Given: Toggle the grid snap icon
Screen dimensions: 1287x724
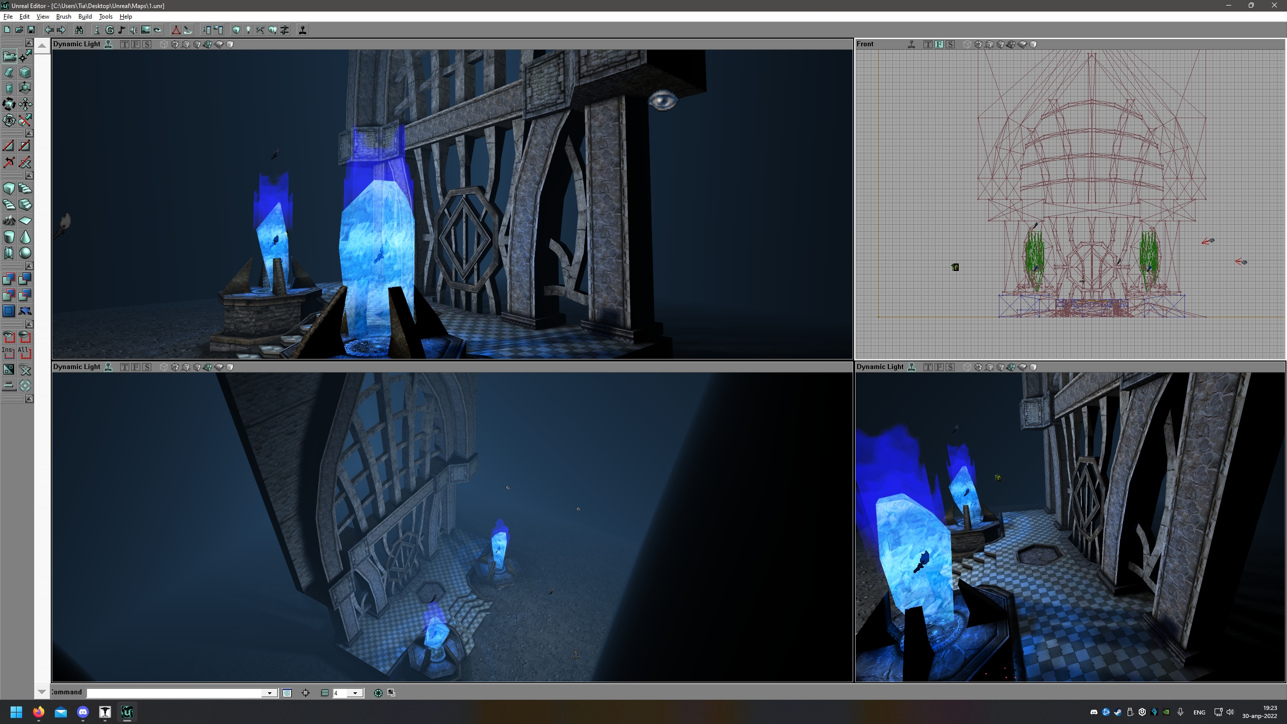Looking at the screenshot, I should pyautogui.click(x=325, y=693).
